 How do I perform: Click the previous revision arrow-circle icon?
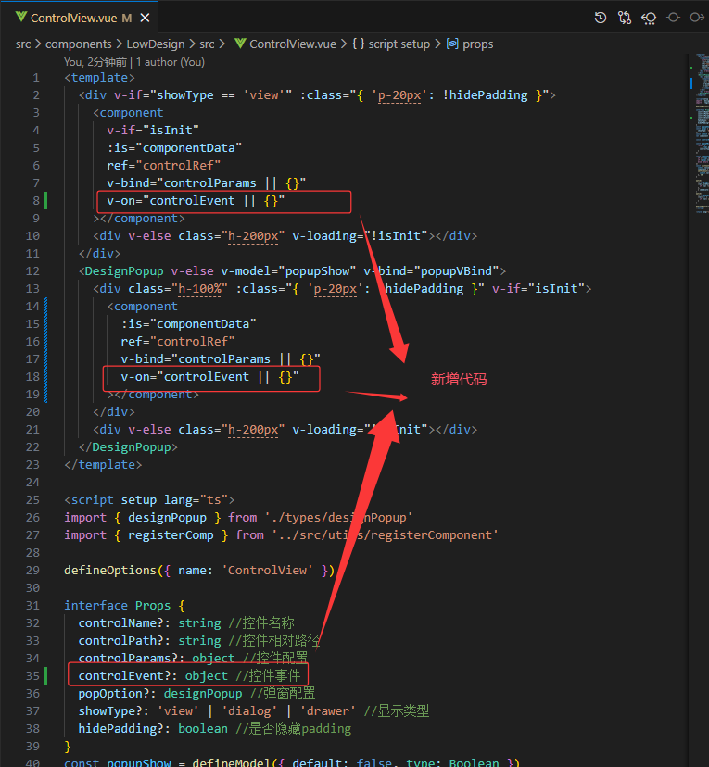click(x=649, y=18)
